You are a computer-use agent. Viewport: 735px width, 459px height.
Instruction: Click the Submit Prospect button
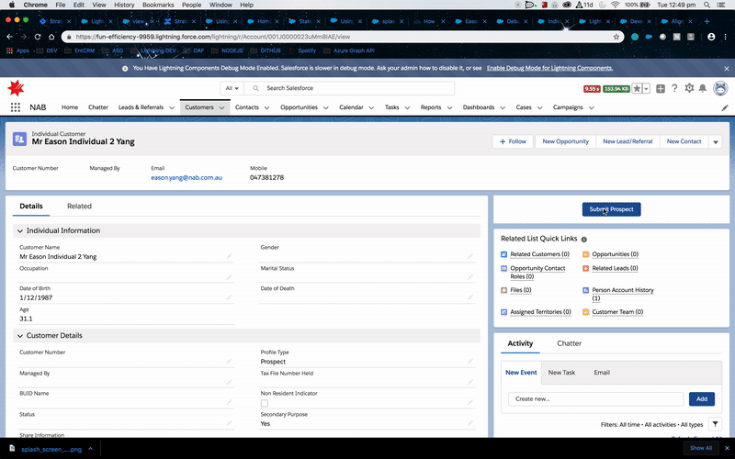[x=611, y=209]
